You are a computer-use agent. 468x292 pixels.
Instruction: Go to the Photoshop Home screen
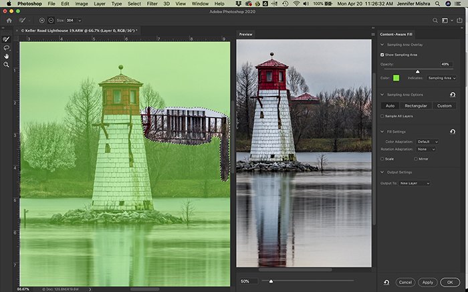pyautogui.click(x=9, y=21)
